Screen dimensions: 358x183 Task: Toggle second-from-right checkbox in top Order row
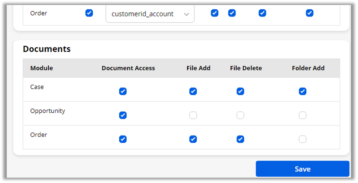[x=262, y=13]
